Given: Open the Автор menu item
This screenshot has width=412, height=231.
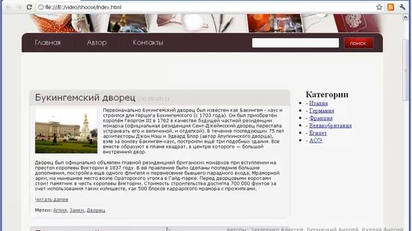Looking at the screenshot, I should 97,42.
